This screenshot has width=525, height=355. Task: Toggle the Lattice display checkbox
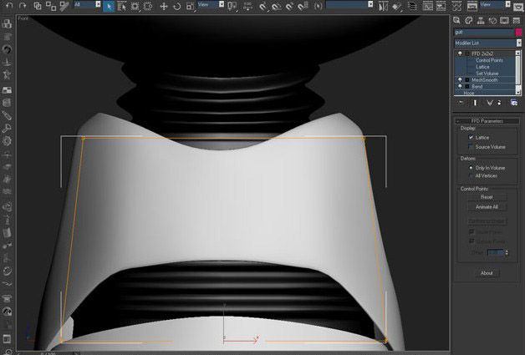pos(471,137)
